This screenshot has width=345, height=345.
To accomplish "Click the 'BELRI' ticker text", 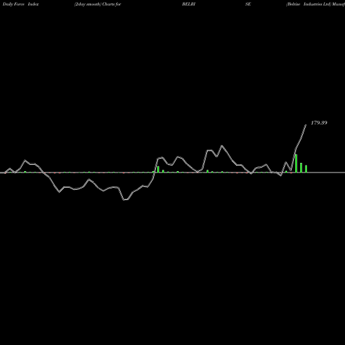I will [x=188, y=4].
